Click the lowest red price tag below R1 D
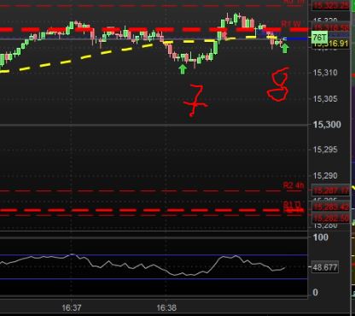The height and width of the screenshot is (316, 355). (x=331, y=219)
